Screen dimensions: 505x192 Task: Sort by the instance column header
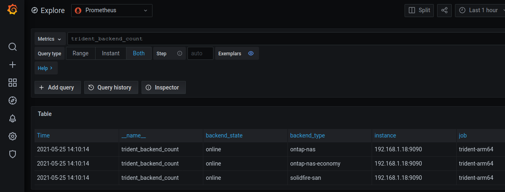tap(385, 135)
